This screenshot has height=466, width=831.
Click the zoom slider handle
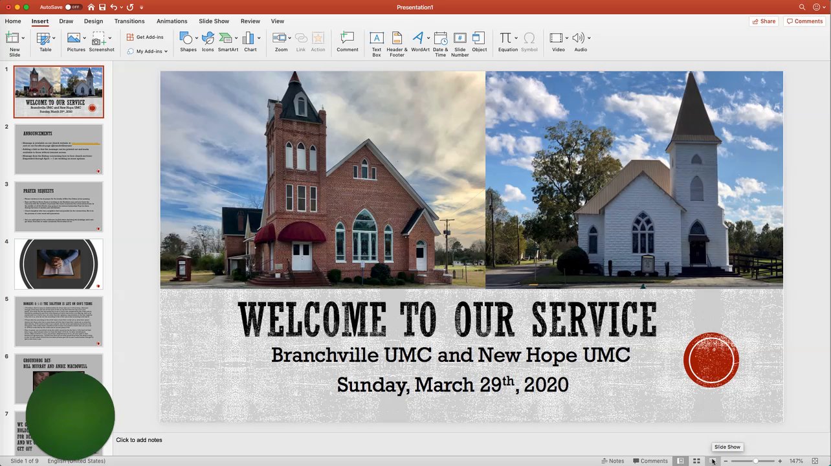click(755, 461)
